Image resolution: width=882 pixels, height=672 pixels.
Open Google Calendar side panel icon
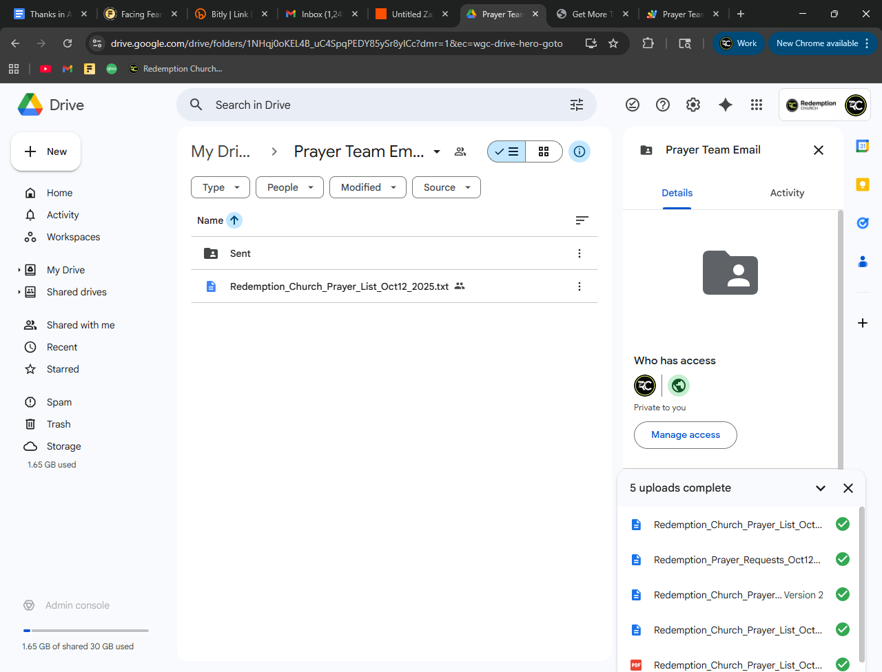(862, 146)
